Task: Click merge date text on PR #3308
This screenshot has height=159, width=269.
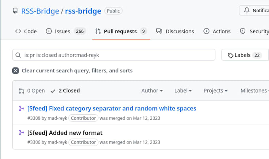Action: pyautogui.click(x=130, y=118)
